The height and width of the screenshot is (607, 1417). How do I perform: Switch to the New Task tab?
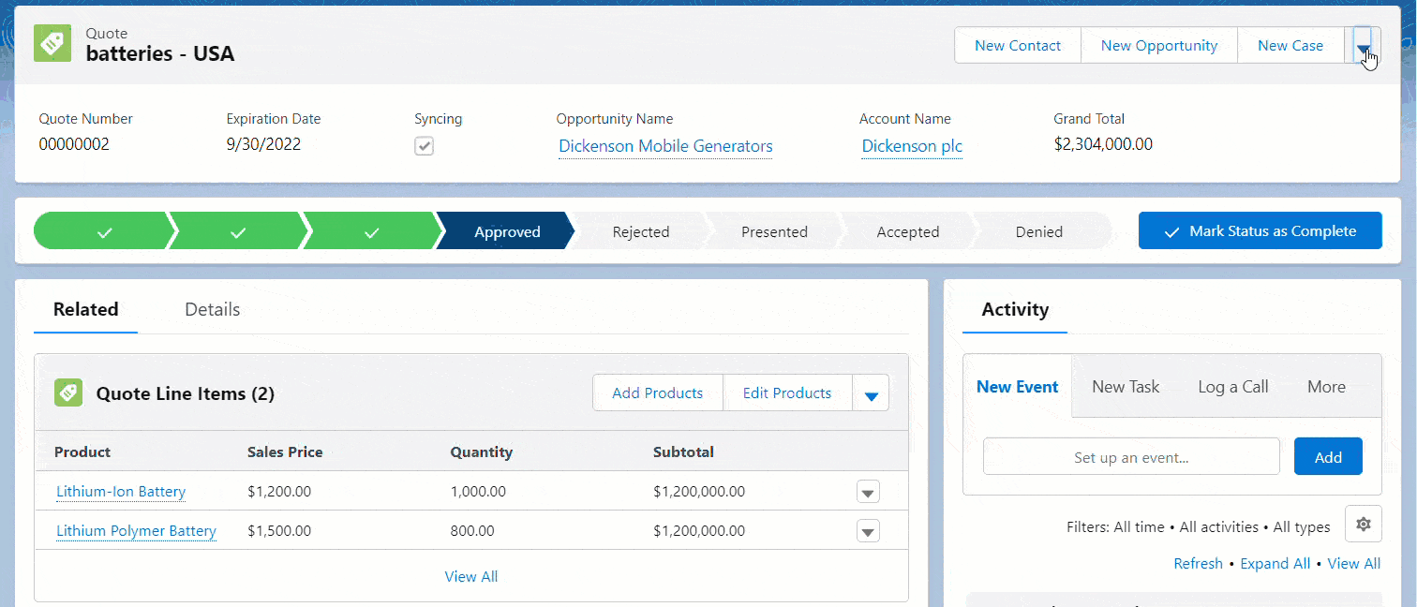(x=1126, y=386)
